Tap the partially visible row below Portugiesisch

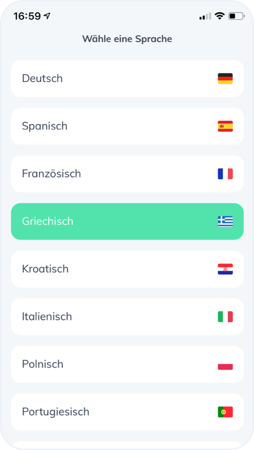(127, 446)
